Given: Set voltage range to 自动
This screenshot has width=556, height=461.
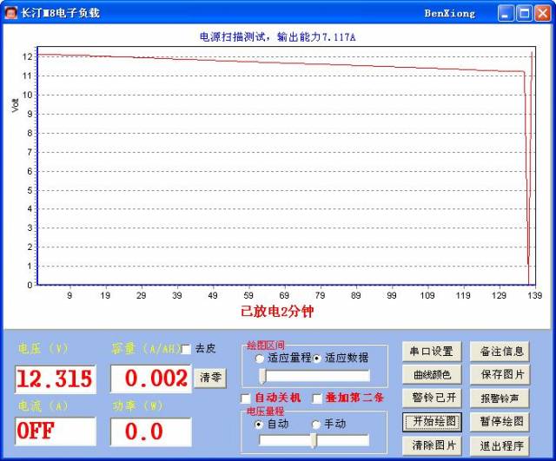Looking at the screenshot, I should [x=259, y=425].
